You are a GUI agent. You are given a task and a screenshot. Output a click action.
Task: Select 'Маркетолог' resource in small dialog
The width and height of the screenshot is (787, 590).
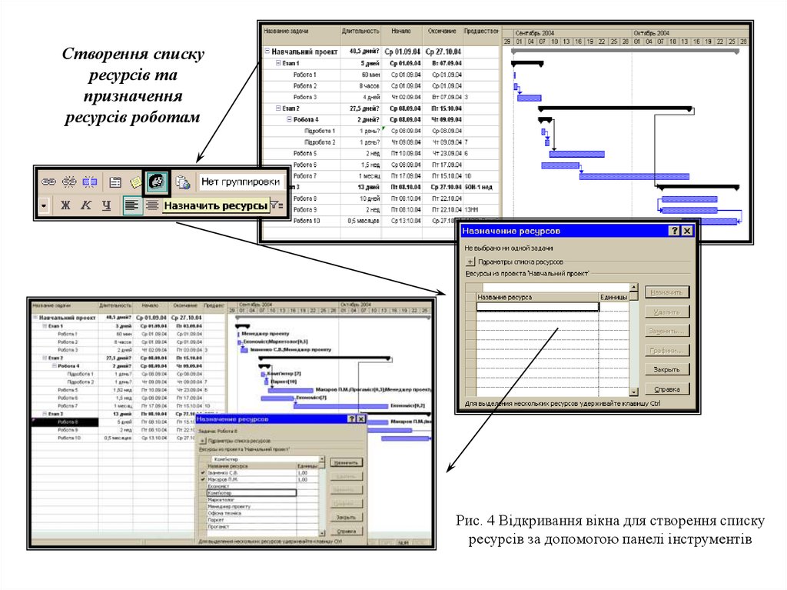click(x=251, y=500)
